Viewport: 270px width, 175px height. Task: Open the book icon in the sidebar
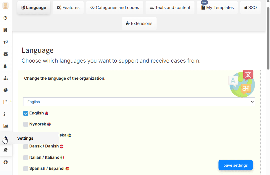click(5, 150)
